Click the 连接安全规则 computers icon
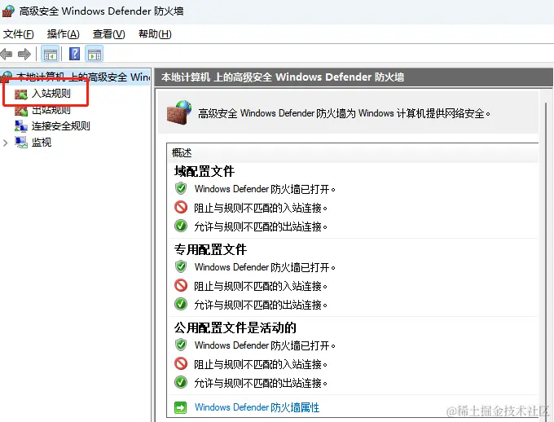The image size is (554, 422). tap(21, 126)
